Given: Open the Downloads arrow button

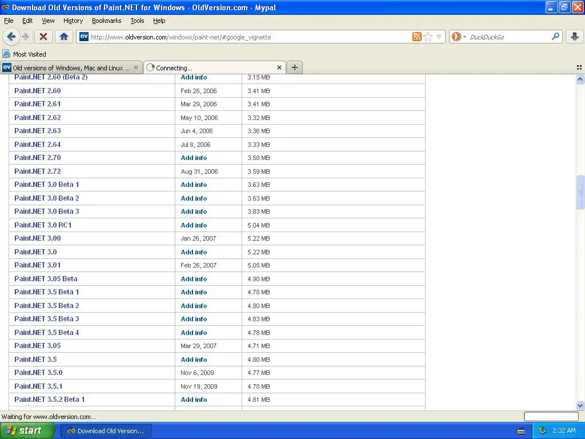Looking at the screenshot, I should [575, 37].
